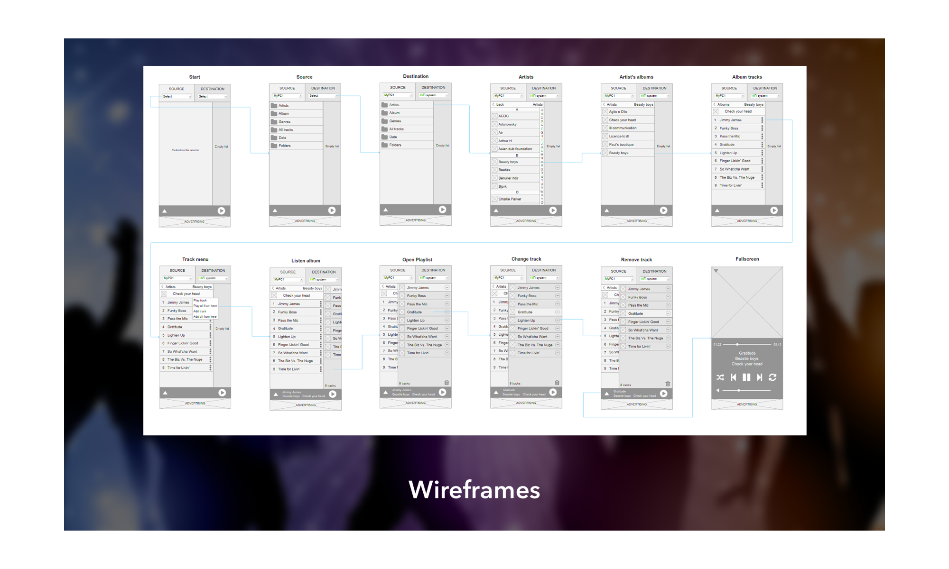Viewport: 949px width, 569px height.
Task: Open MyPC1 dropdown on Source wireframe
Action: pos(287,96)
